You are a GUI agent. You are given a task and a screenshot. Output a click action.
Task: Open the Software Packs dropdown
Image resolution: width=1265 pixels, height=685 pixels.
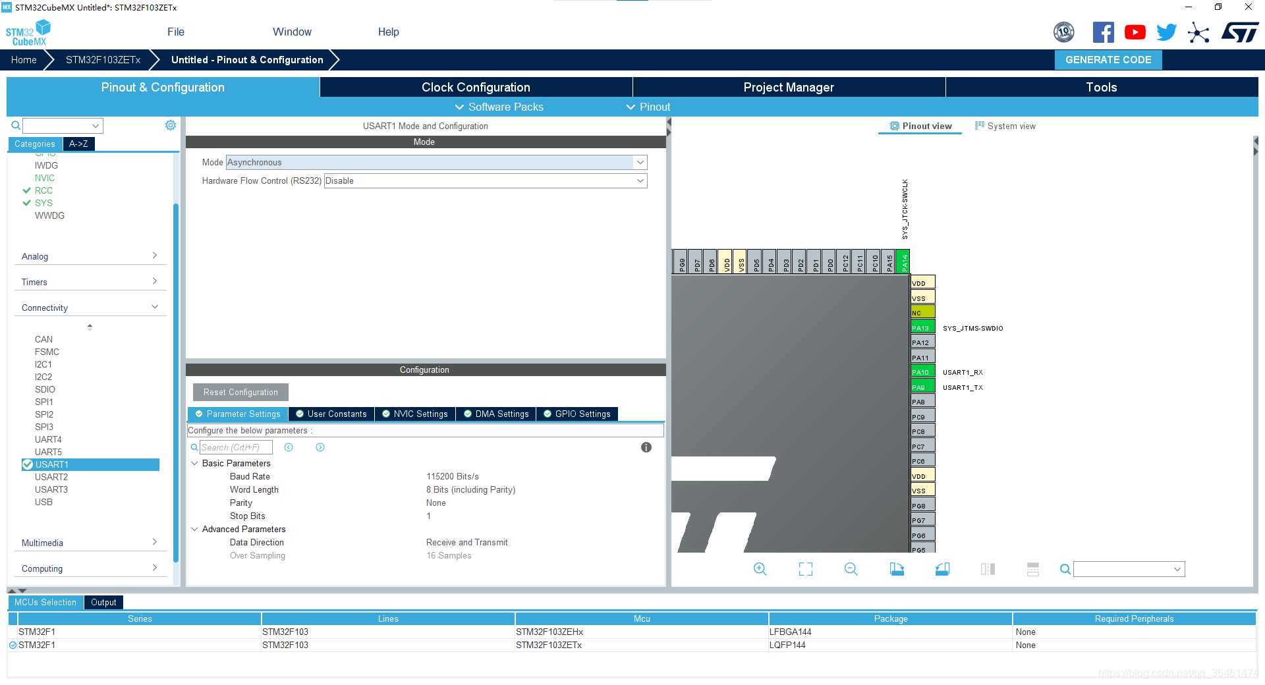(499, 107)
